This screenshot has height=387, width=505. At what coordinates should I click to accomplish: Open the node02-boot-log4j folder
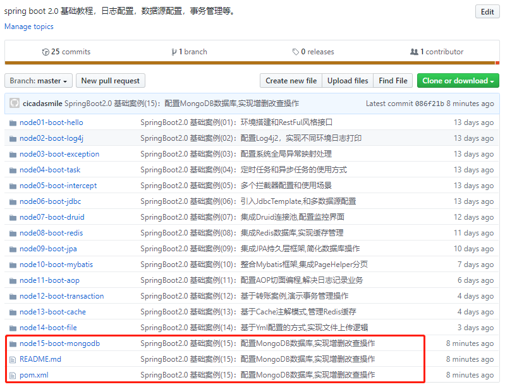click(51, 138)
